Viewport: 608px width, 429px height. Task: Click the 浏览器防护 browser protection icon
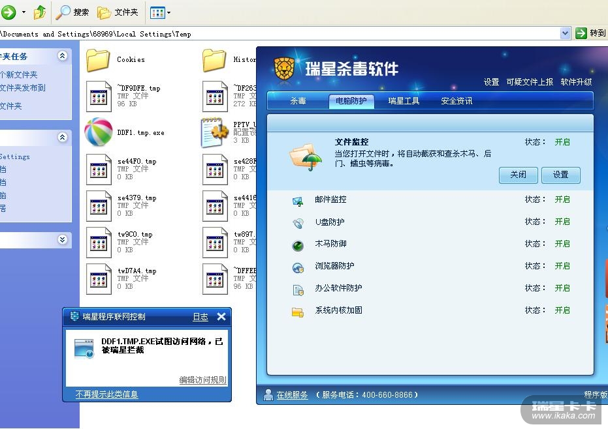pyautogui.click(x=297, y=268)
